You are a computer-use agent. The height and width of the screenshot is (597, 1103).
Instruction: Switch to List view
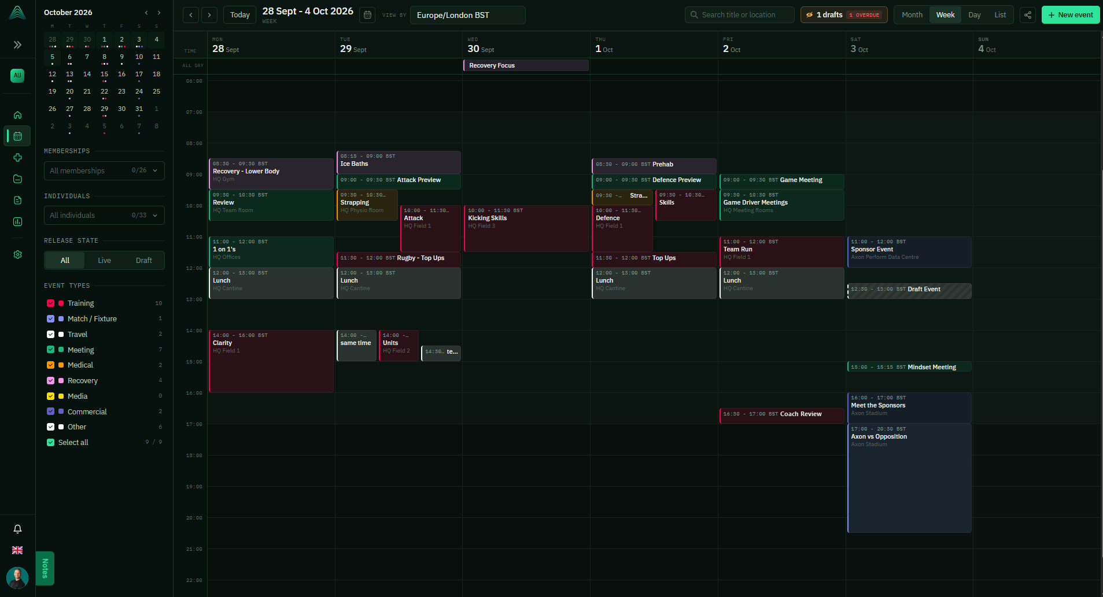(1000, 15)
